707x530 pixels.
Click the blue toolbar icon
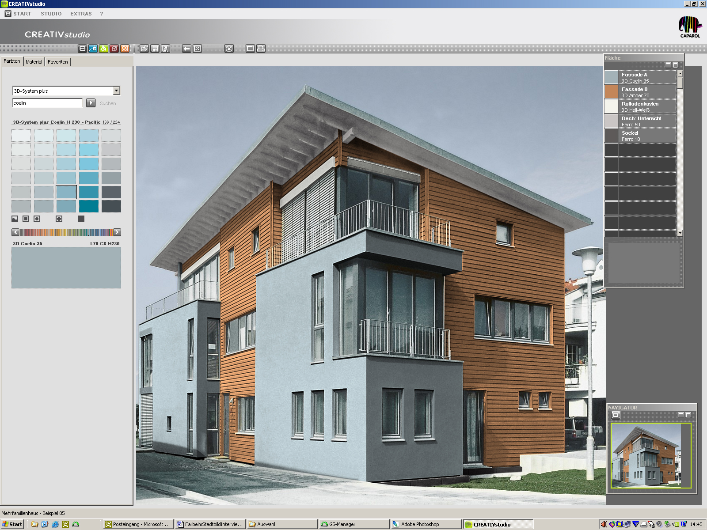[x=93, y=49]
